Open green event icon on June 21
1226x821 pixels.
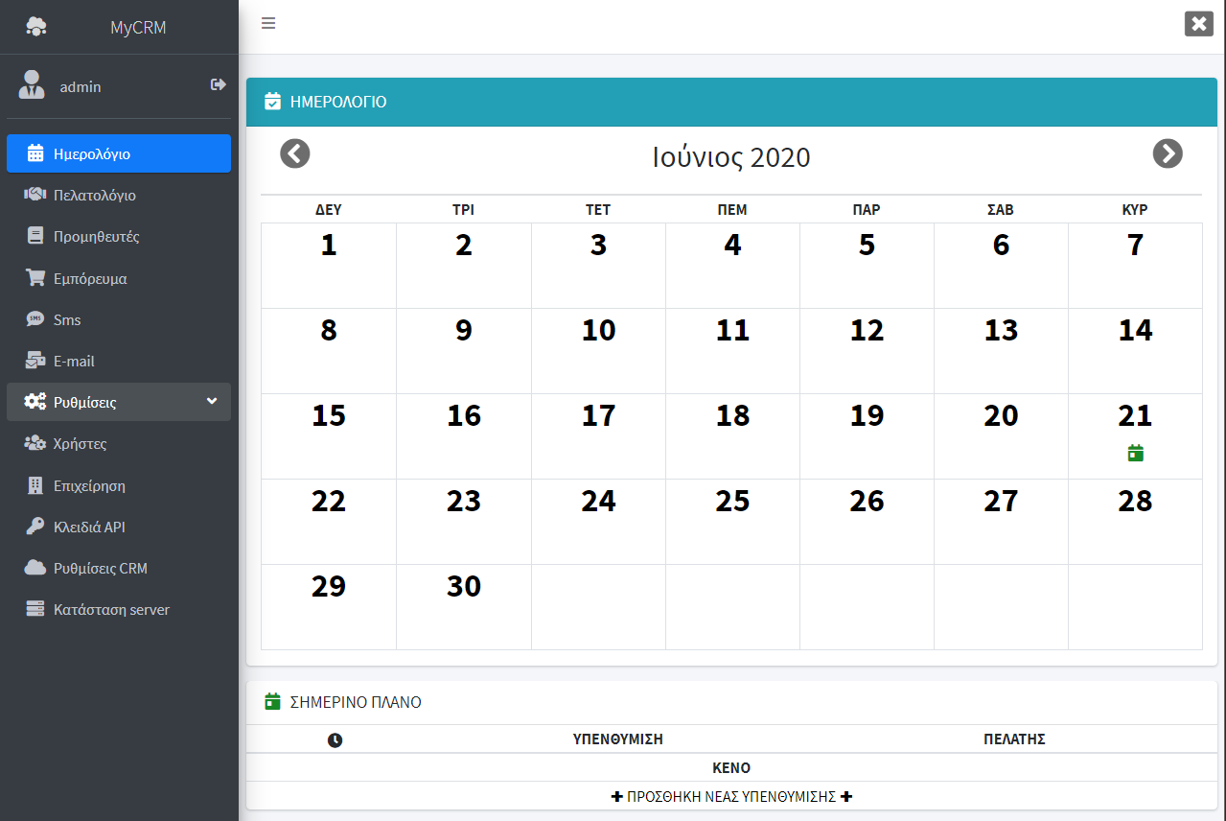pyautogui.click(x=1135, y=453)
